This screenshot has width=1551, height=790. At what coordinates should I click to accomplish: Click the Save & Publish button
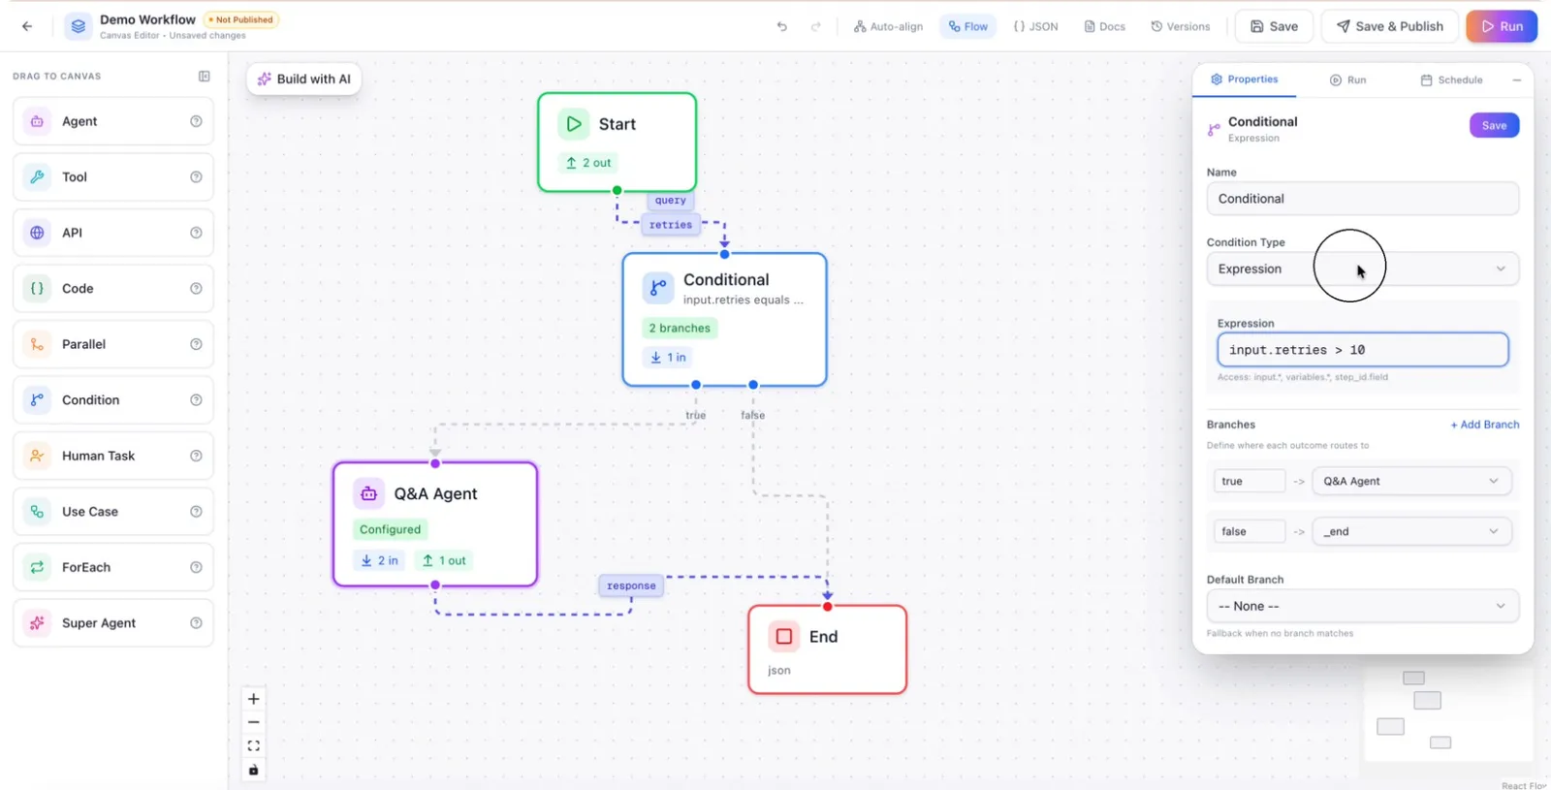pos(1389,26)
